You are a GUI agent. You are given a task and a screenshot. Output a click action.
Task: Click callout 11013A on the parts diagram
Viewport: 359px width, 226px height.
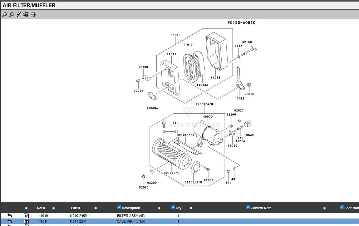[x=202, y=85]
